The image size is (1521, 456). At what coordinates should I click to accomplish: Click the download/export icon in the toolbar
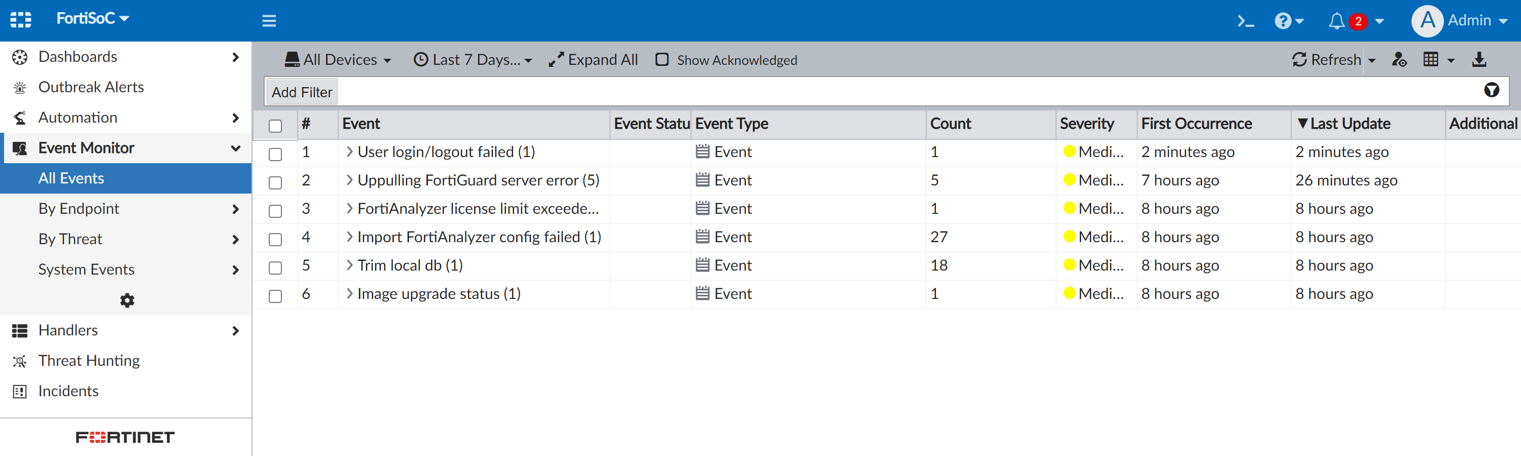[x=1479, y=60]
